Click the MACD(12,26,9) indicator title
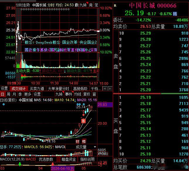The width and height of the screenshot is (189, 171). click(x=12, y=159)
